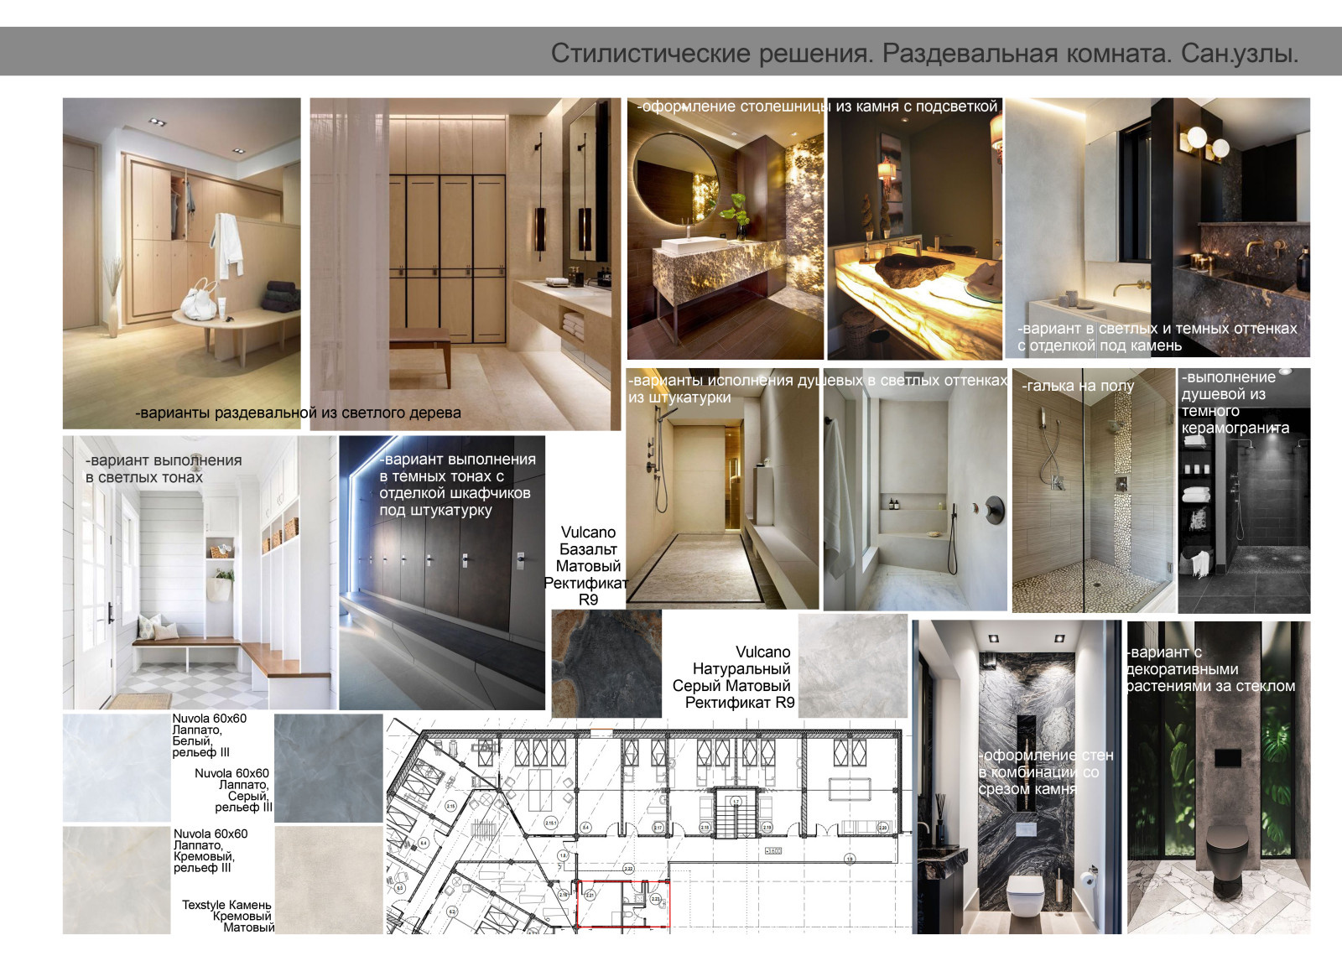Click the slide title about stylistic solutions
The width and height of the screenshot is (1342, 961).
click(x=923, y=54)
